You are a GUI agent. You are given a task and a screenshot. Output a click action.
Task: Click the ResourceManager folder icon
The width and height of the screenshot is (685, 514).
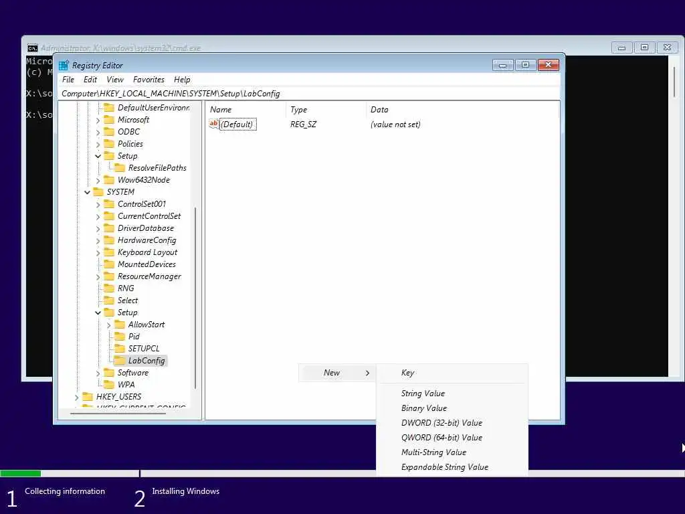pyautogui.click(x=109, y=276)
